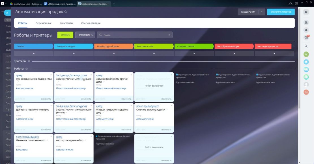Viewport: 314px width, 164px height.
Task: Switch to Доступные мне Google browser tab
Action: click(x=26, y=4)
